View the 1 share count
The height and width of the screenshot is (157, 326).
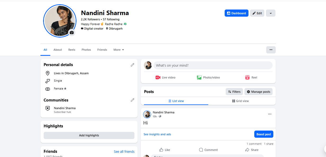[269, 144]
